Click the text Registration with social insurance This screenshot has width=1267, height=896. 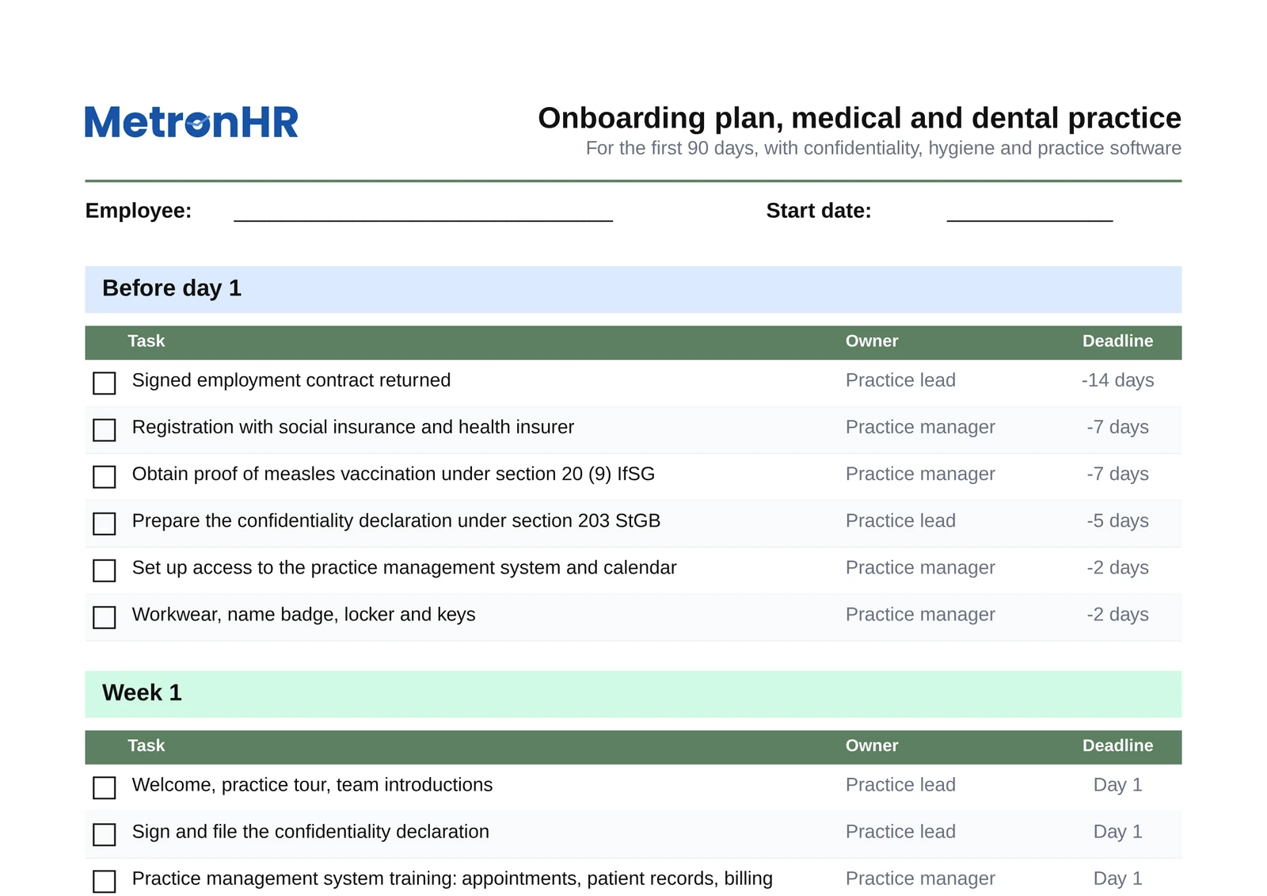click(353, 427)
